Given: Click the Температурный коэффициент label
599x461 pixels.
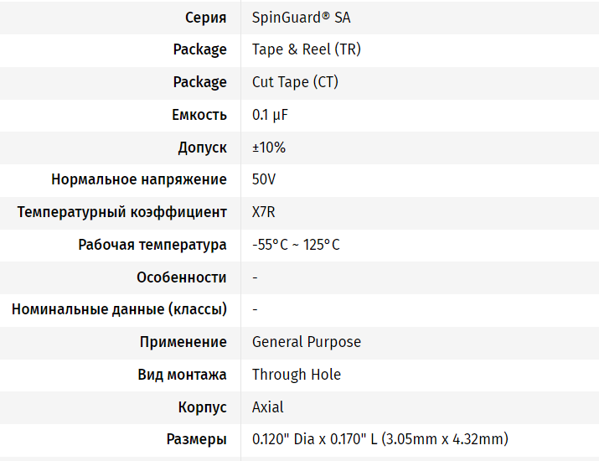Looking at the screenshot, I should (x=121, y=212).
